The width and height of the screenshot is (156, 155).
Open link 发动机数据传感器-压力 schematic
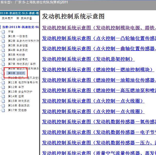[99, 143]
